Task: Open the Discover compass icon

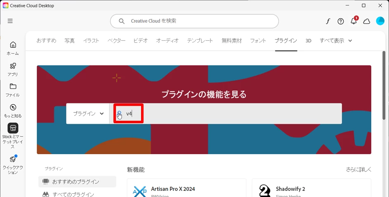Action: tap(13, 107)
